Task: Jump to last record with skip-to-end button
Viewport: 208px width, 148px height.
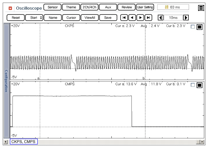Action: (x=148, y=18)
